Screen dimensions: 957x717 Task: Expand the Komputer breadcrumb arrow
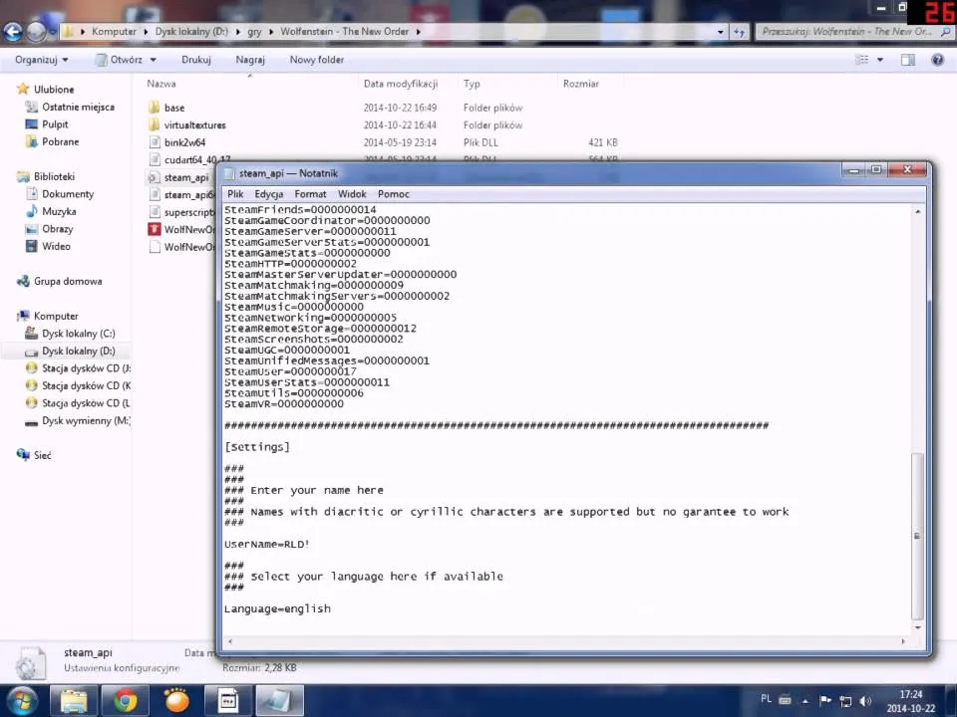[x=146, y=32]
